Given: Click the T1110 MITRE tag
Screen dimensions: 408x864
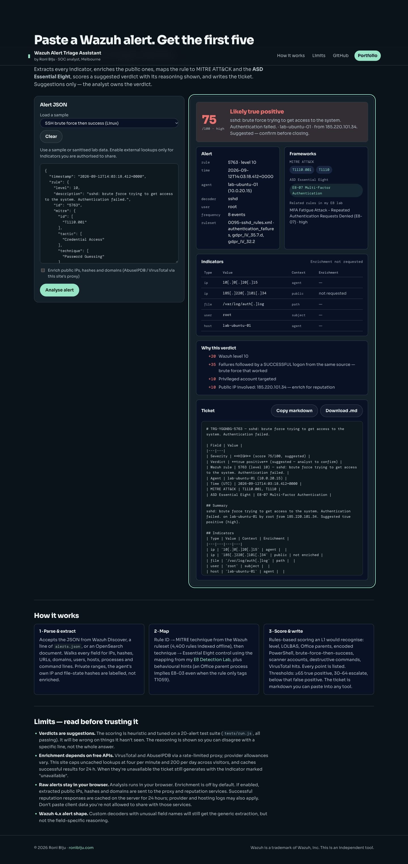Looking at the screenshot, I should coord(324,170).
